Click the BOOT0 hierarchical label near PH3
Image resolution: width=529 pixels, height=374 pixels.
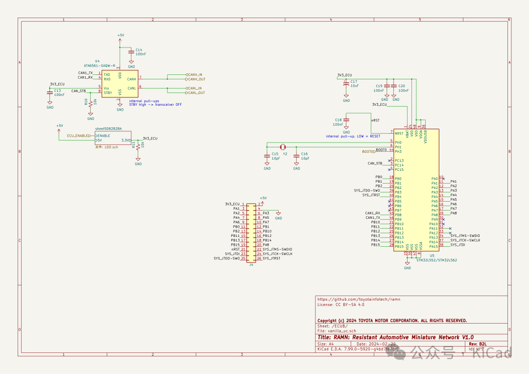coord(369,152)
